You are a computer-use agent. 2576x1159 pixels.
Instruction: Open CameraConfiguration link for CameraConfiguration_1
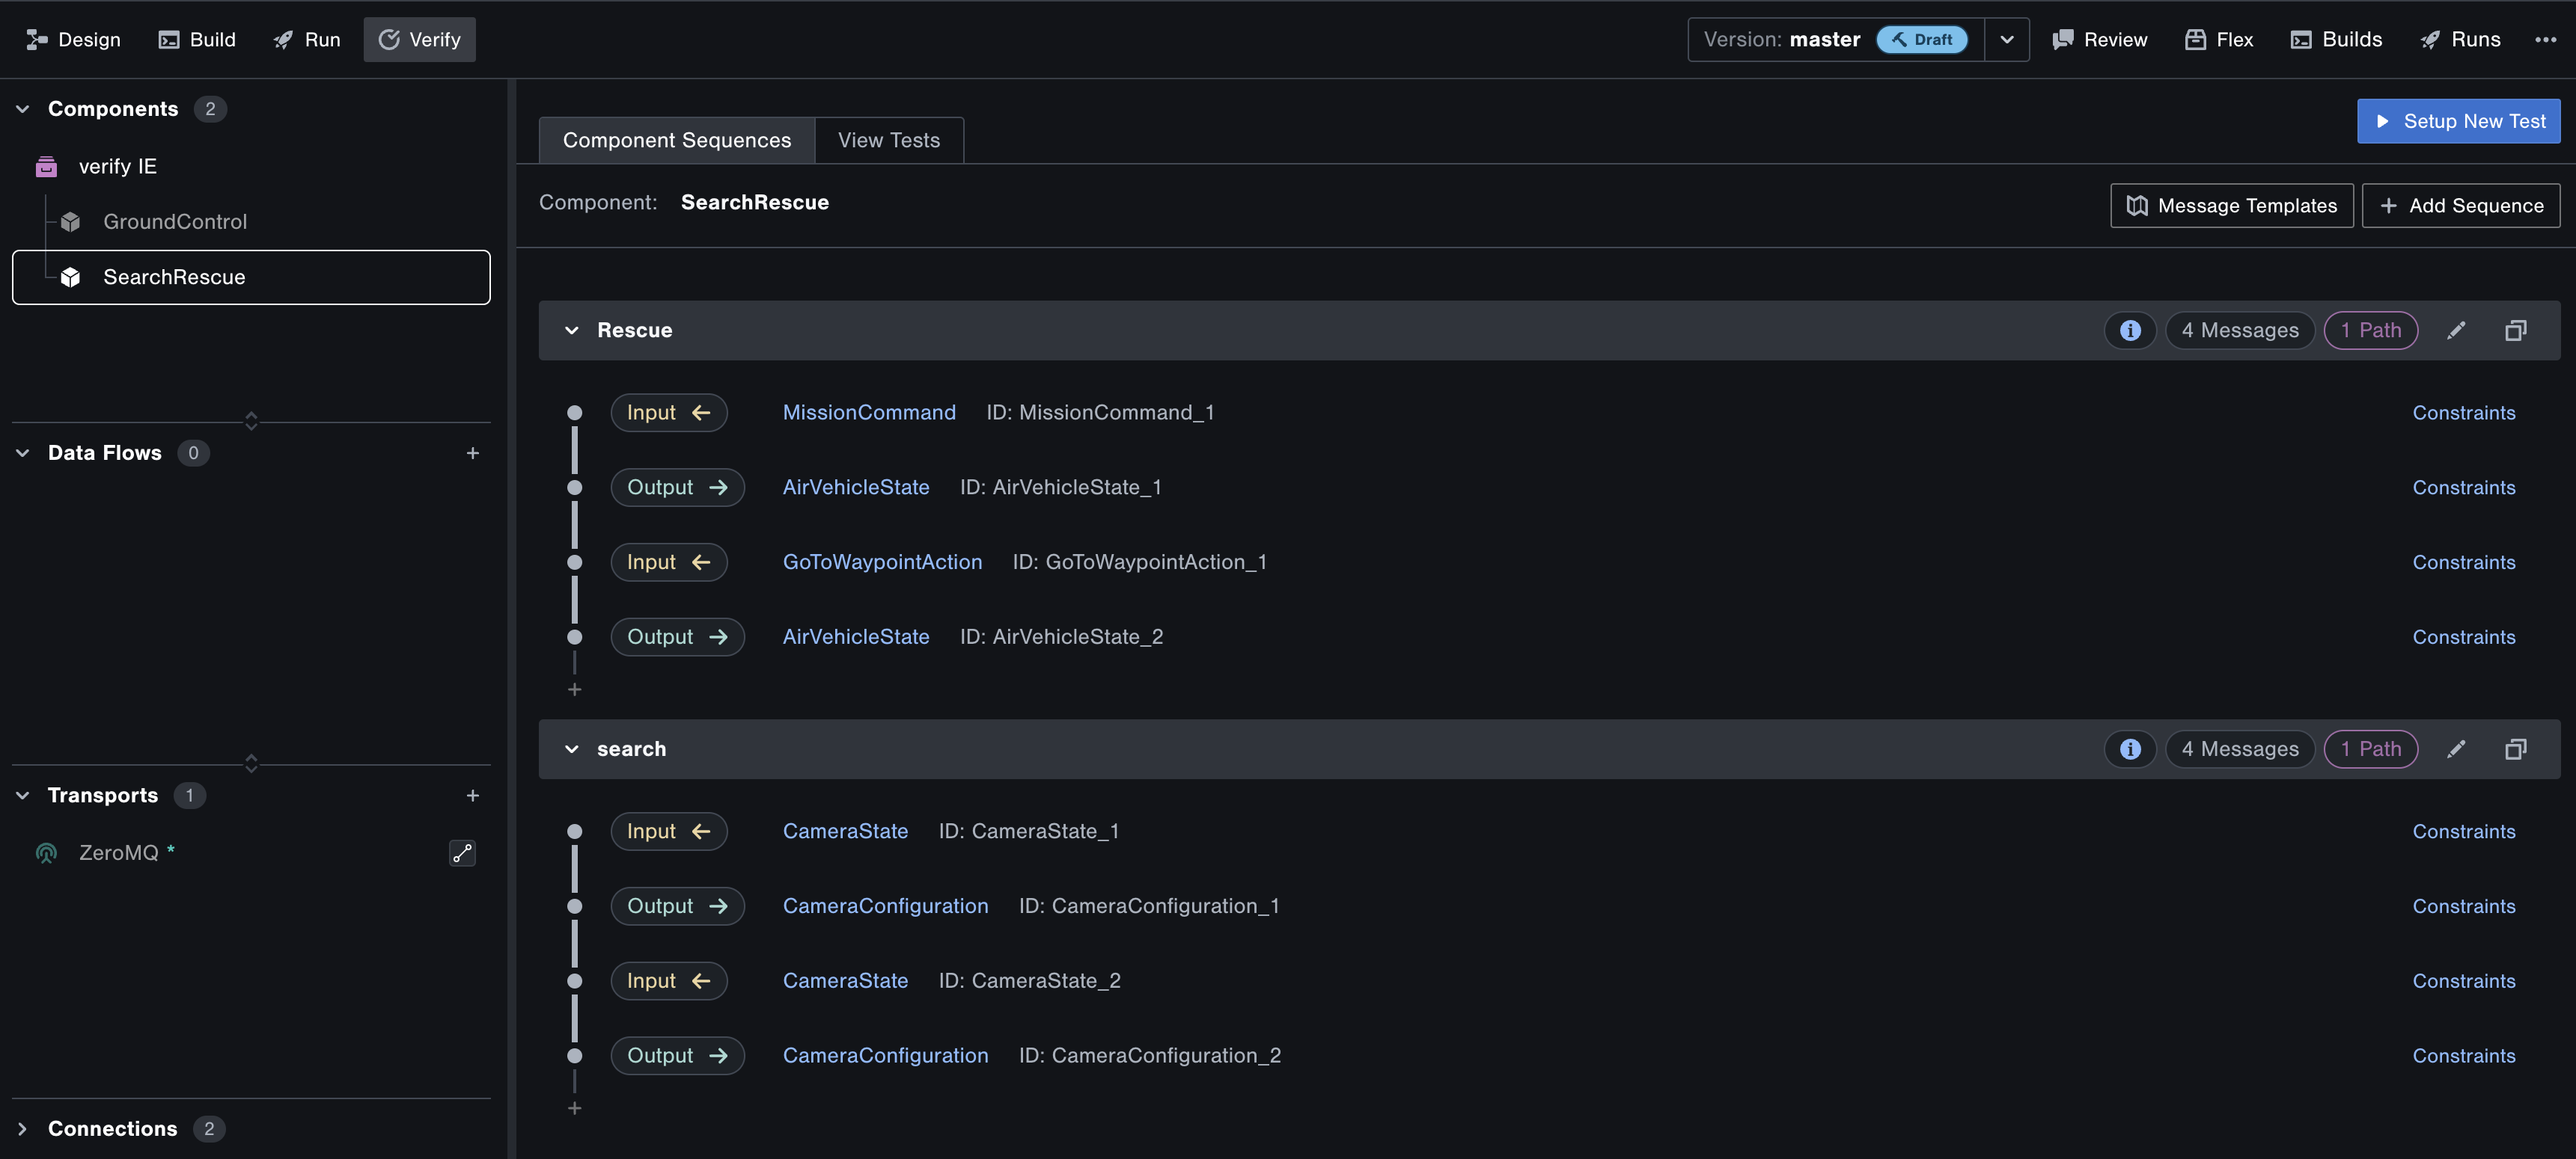885,906
